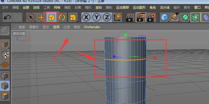Toggle Y axis lock

coord(97,18)
